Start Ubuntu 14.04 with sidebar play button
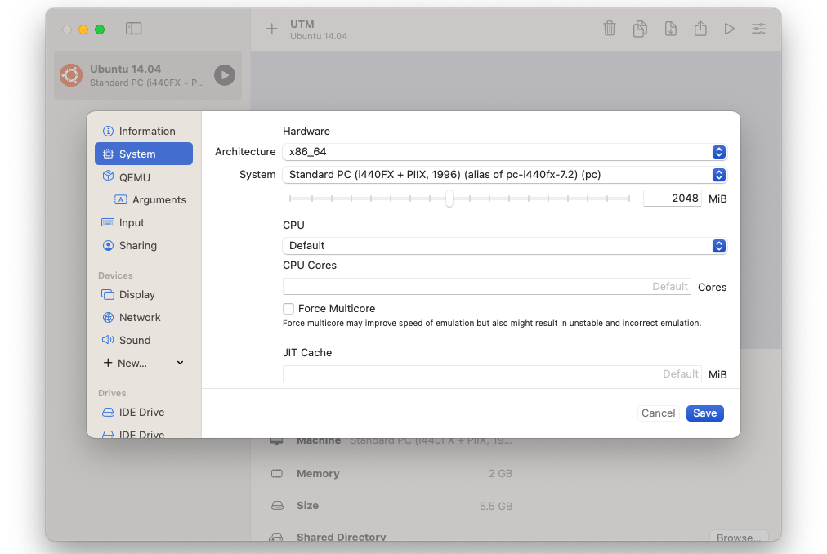 (x=224, y=76)
